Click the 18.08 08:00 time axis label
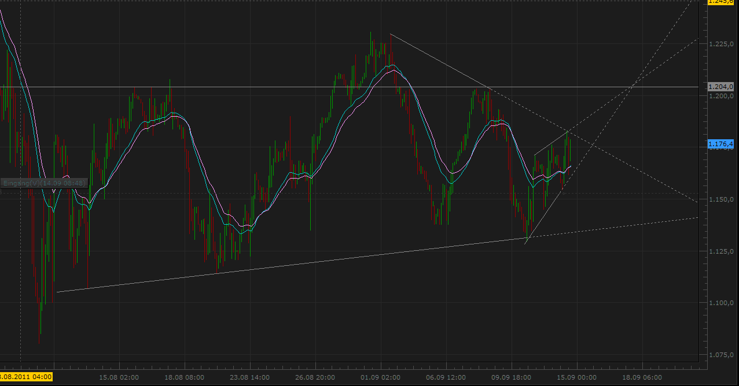The height and width of the screenshot is (386, 739). [x=184, y=377]
